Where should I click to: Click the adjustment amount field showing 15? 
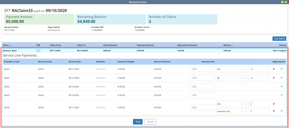coord(259,78)
